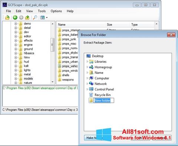Open the Tools menu
The image size is (178, 146).
(42, 11)
